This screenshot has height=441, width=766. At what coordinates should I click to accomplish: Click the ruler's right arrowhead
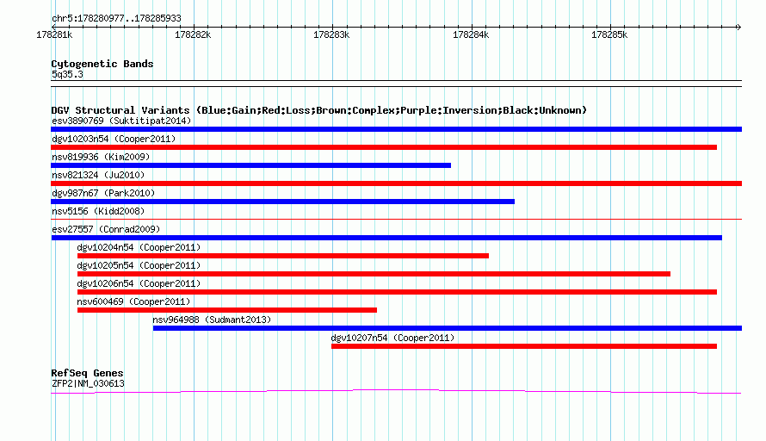point(738,27)
